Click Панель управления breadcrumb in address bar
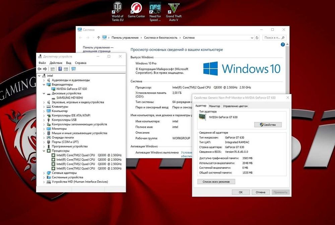Screen dimensions: 335x225 [125, 38]
